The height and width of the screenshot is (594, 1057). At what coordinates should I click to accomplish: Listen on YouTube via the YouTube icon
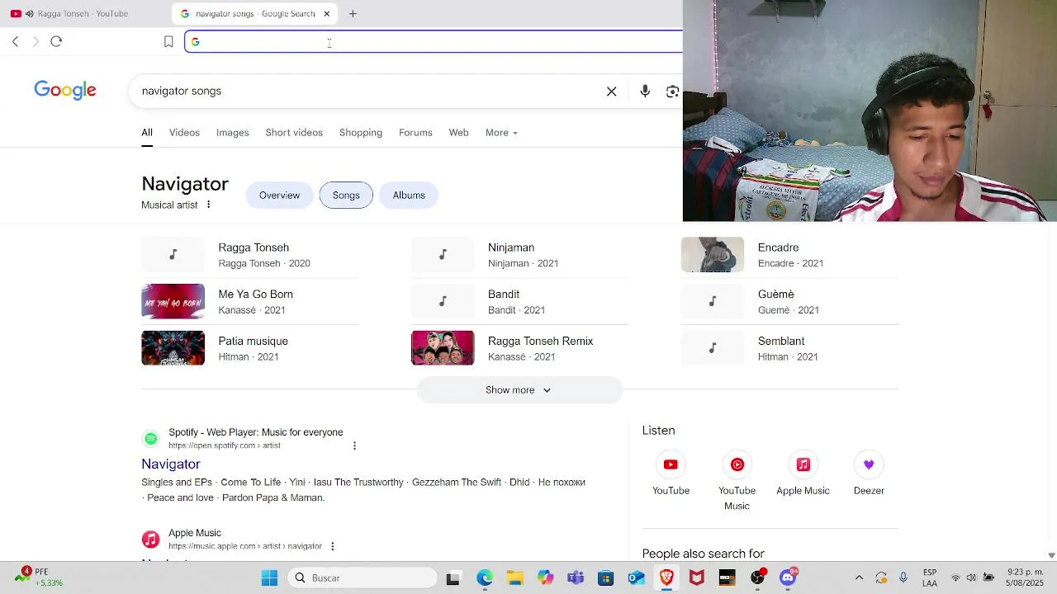click(x=671, y=464)
